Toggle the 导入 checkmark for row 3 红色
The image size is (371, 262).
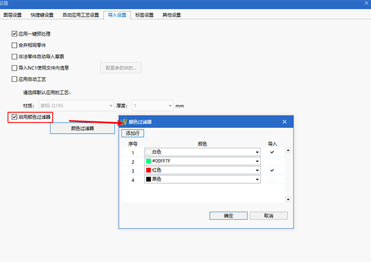[272, 171]
